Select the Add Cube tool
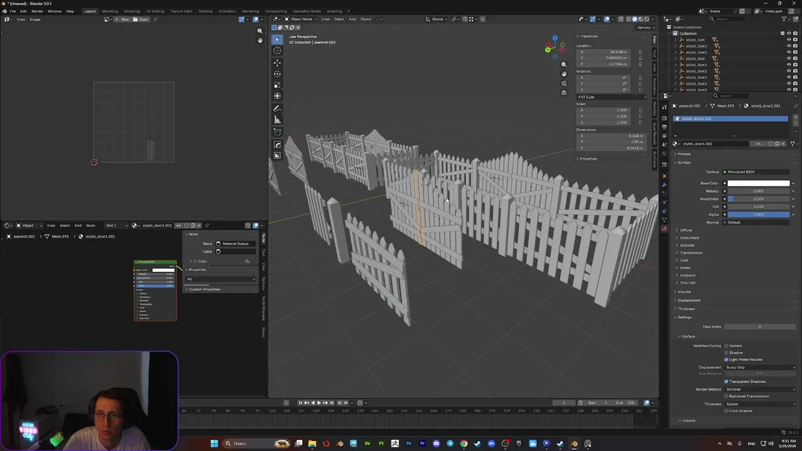The image size is (802, 451). tap(277, 132)
